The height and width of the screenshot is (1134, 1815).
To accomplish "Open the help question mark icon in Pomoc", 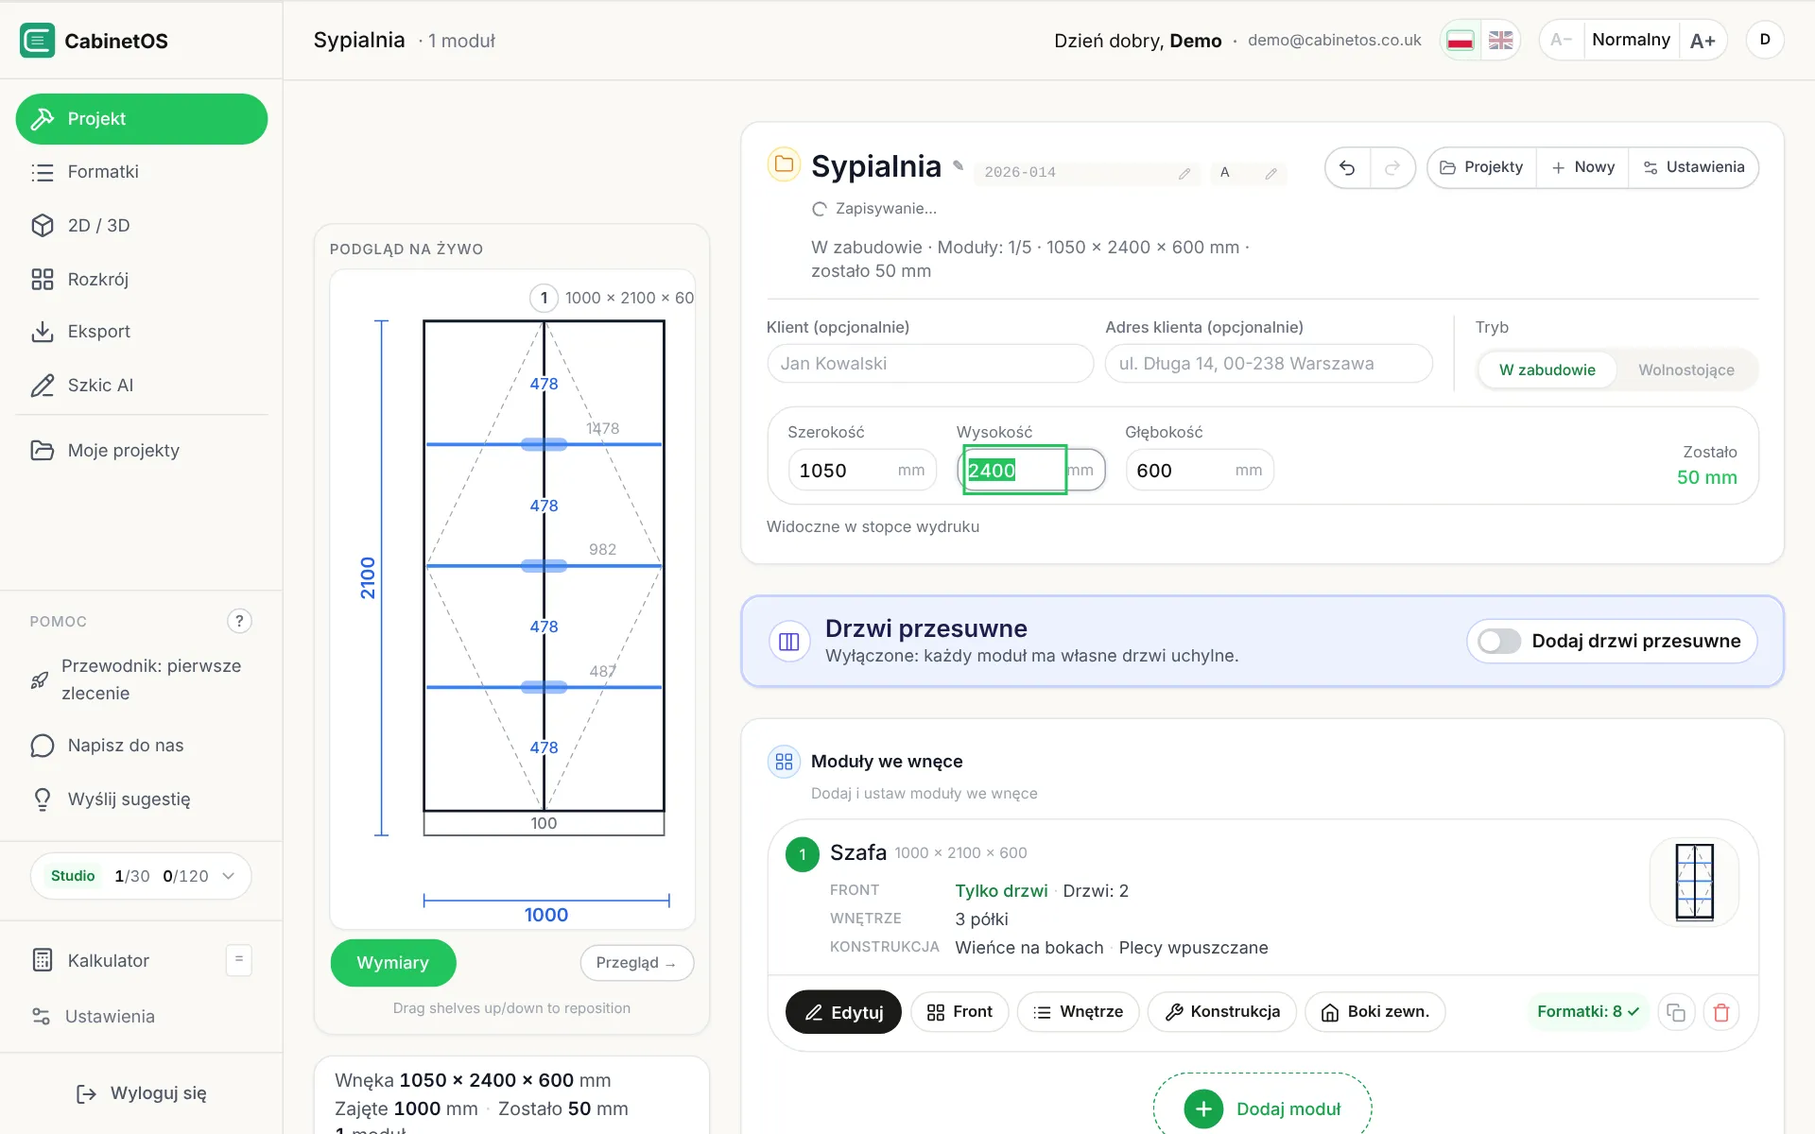I will [239, 621].
